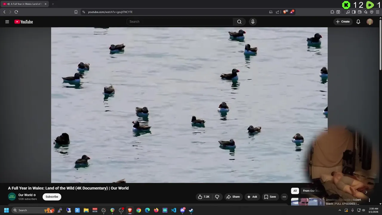Open Brave Wallet icon
Image resolution: width=382 pixels, height=215 pixels.
(x=360, y=12)
